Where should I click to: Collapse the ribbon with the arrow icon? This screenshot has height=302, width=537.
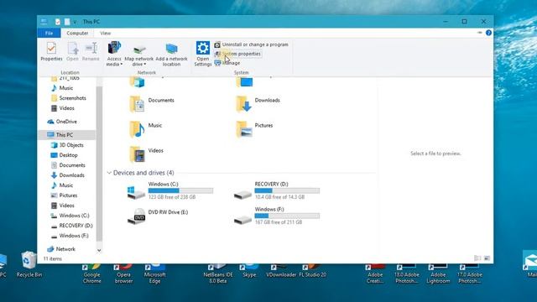click(479, 33)
